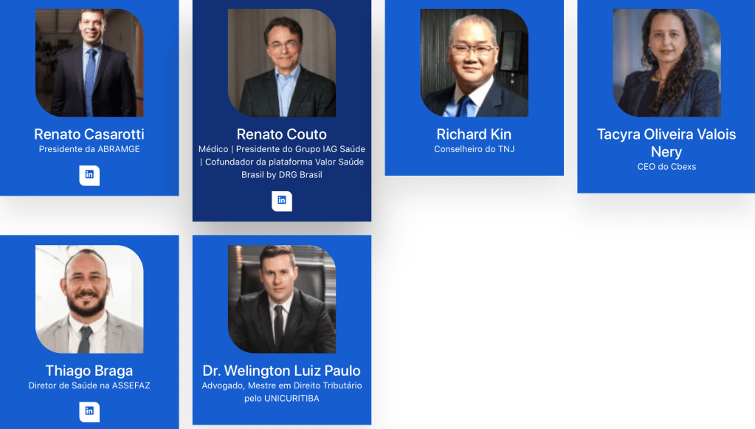Click the 'Presidente da ABRAMGE' subtitle

[89, 149]
